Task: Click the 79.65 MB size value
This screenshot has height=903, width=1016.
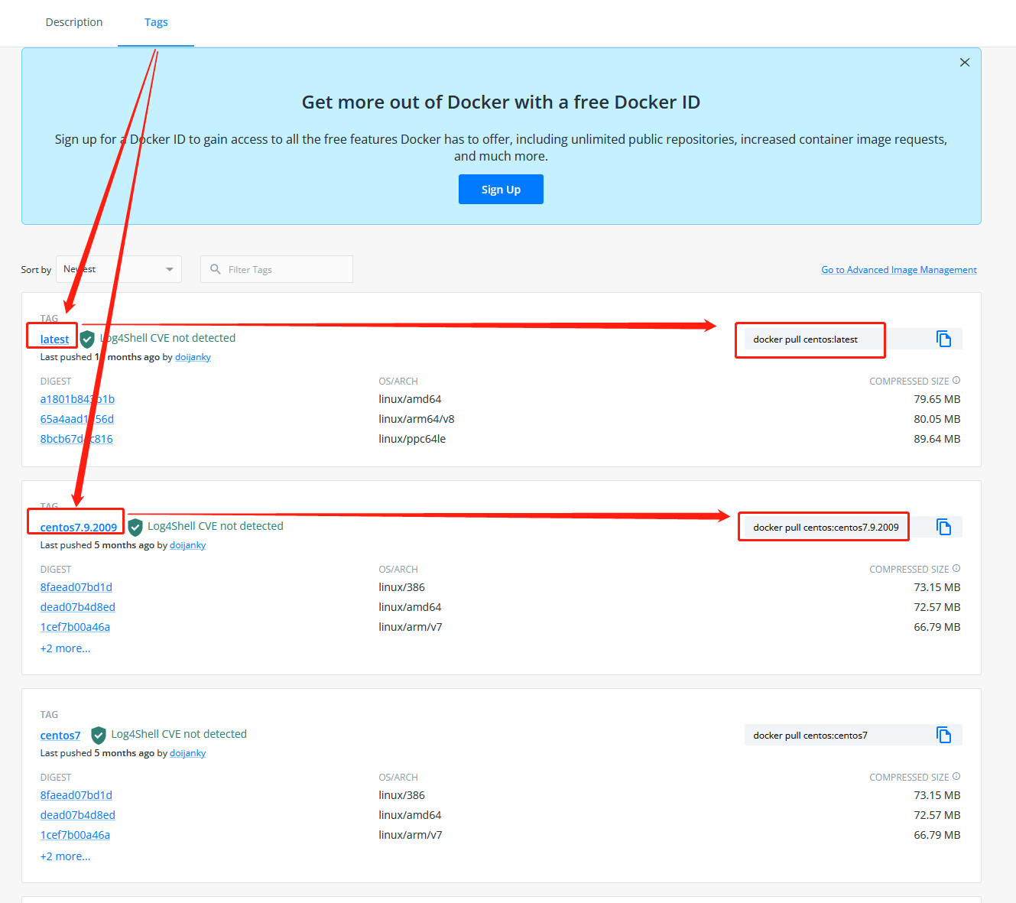Action: tap(937, 399)
